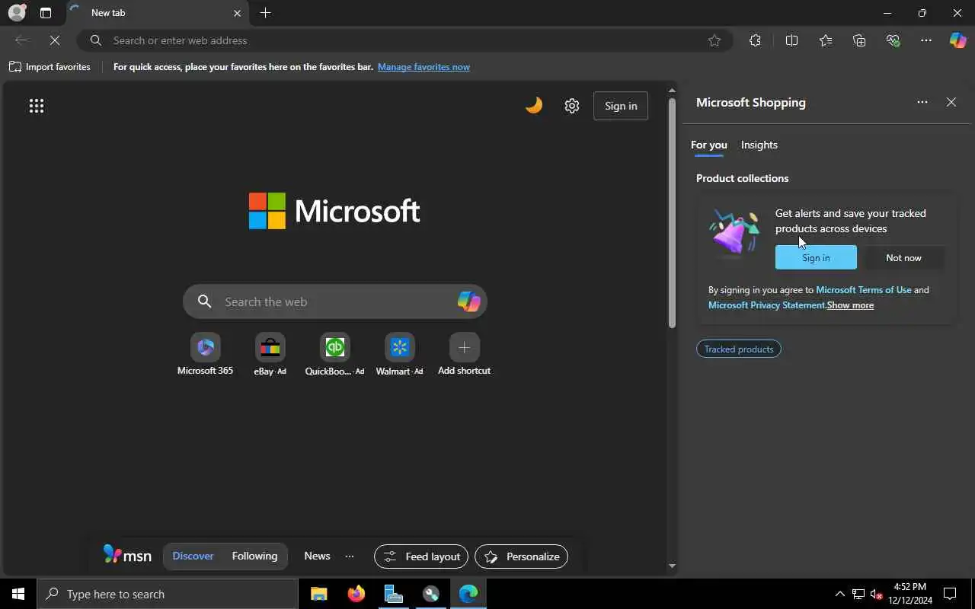Click the volume tray icon
The width and height of the screenshot is (975, 609).
pos(877,594)
